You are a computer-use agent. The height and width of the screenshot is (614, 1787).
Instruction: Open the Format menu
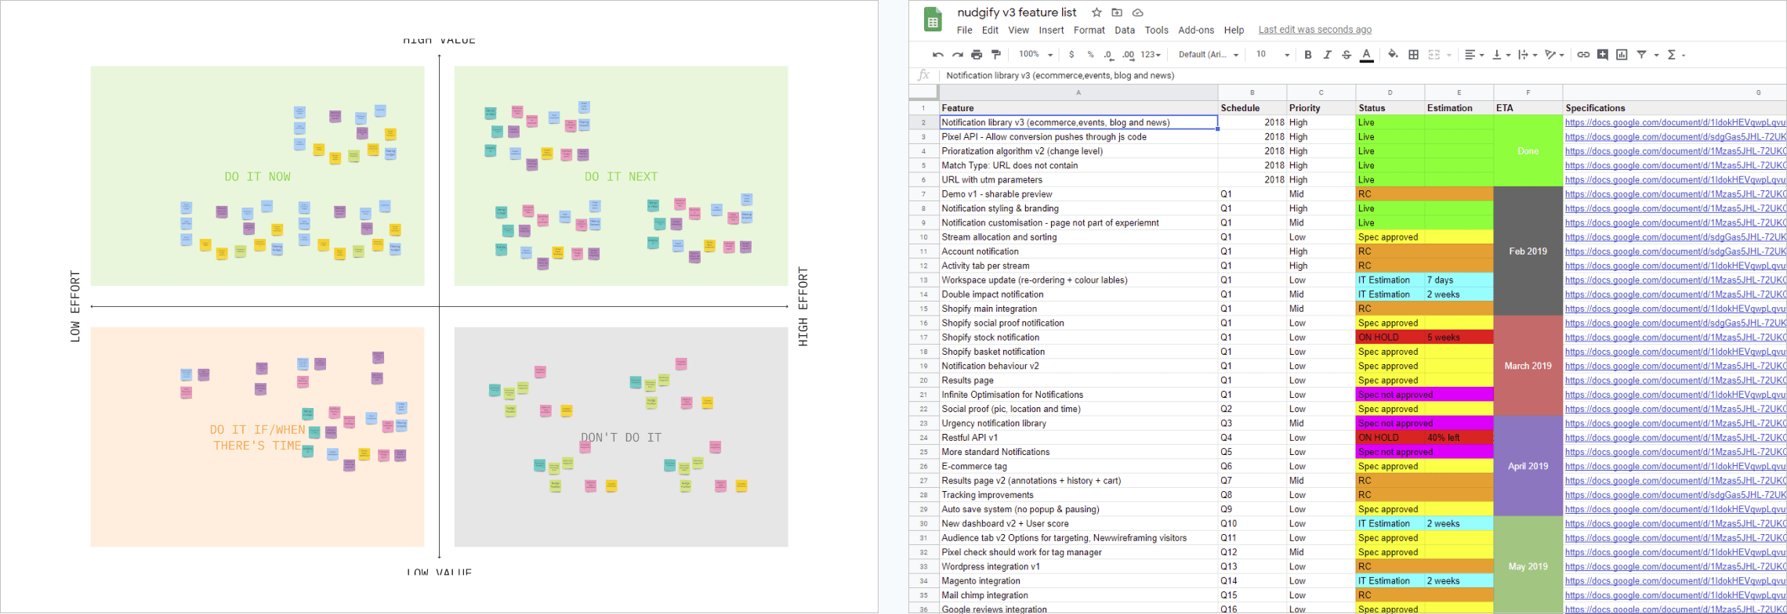tap(1089, 31)
